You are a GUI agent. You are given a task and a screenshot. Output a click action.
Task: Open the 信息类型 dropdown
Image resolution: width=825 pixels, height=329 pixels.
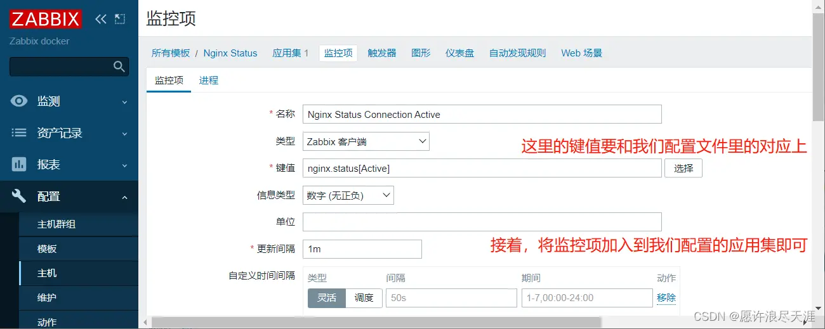[x=348, y=195]
